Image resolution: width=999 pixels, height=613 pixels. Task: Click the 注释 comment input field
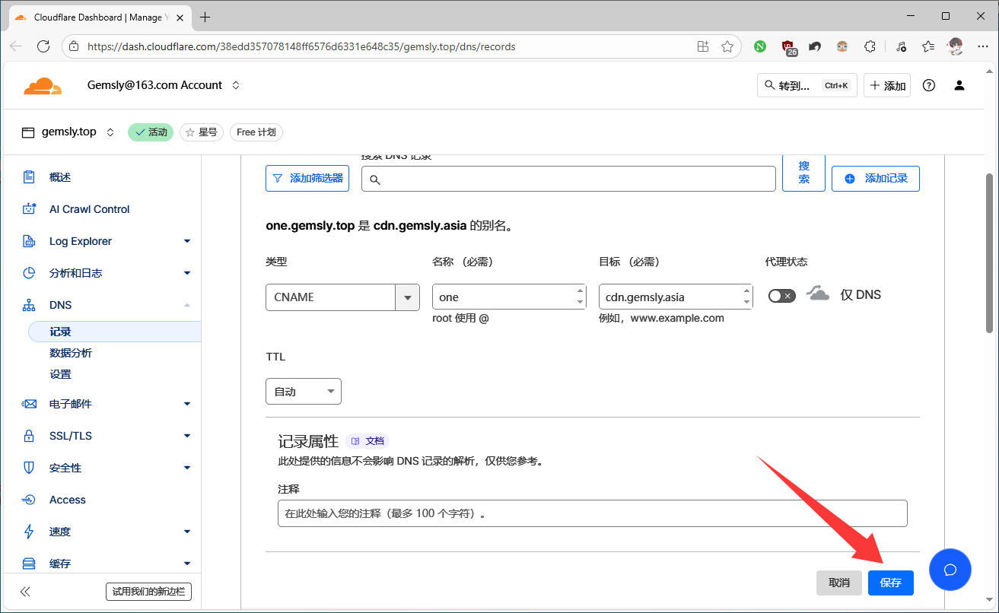(592, 513)
